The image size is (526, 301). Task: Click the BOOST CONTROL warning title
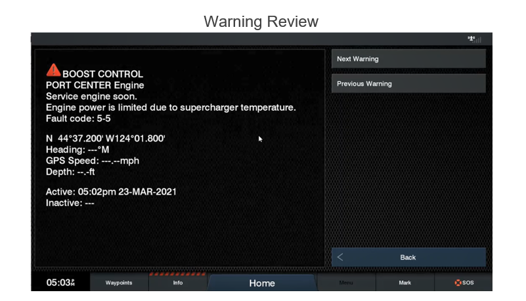click(x=102, y=74)
